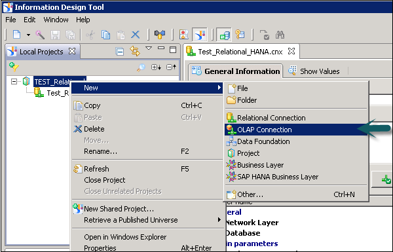Screen dimensions: 393x252
Task: Open the New submenu entry
Action: click(x=147, y=88)
